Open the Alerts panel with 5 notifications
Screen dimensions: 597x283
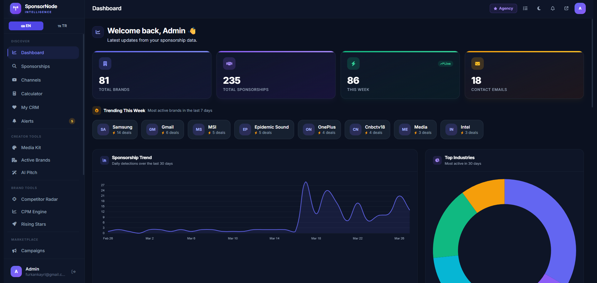click(x=27, y=121)
